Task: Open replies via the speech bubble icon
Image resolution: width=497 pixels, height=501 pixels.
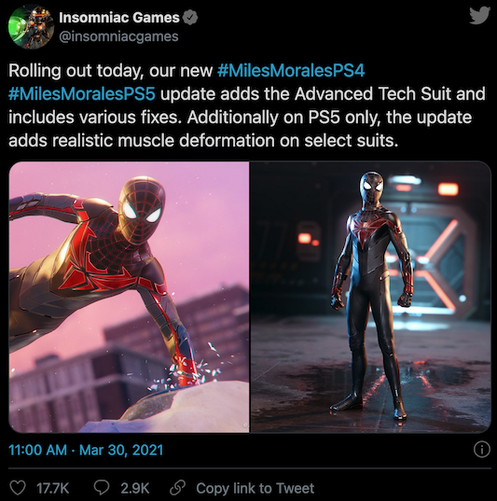Action: point(102,488)
